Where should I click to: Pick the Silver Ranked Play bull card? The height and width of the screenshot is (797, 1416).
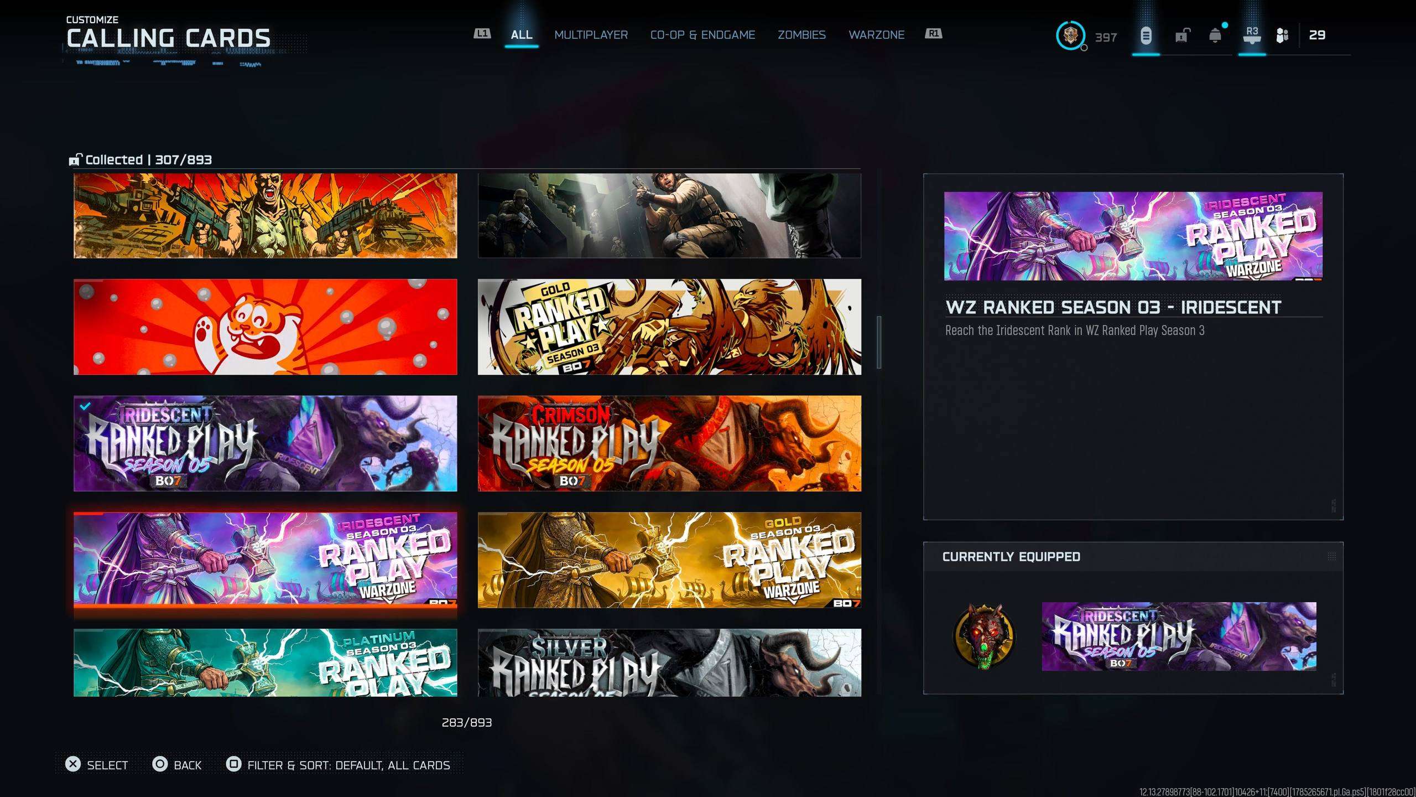(669, 663)
